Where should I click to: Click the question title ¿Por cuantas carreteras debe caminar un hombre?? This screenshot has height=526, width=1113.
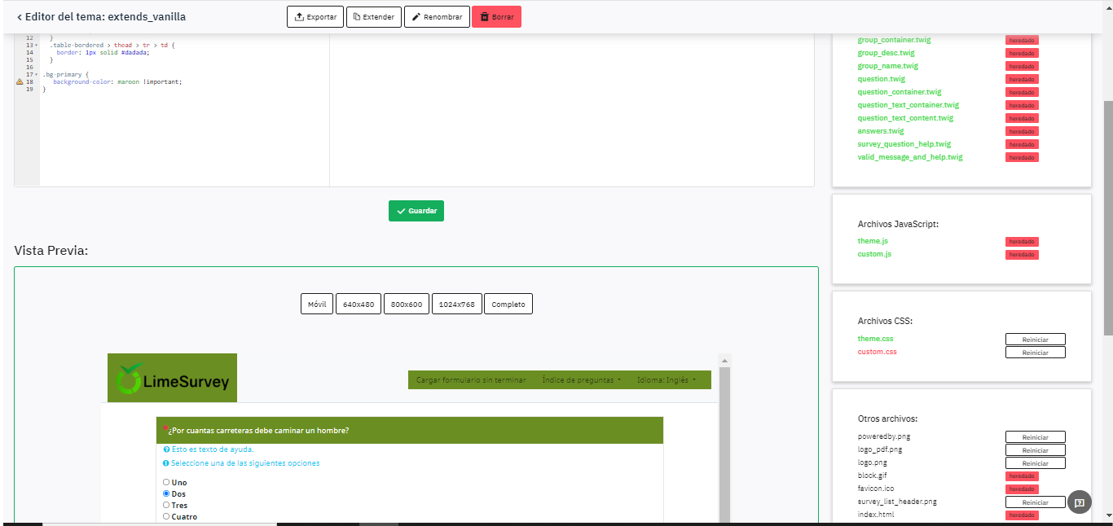click(x=258, y=431)
